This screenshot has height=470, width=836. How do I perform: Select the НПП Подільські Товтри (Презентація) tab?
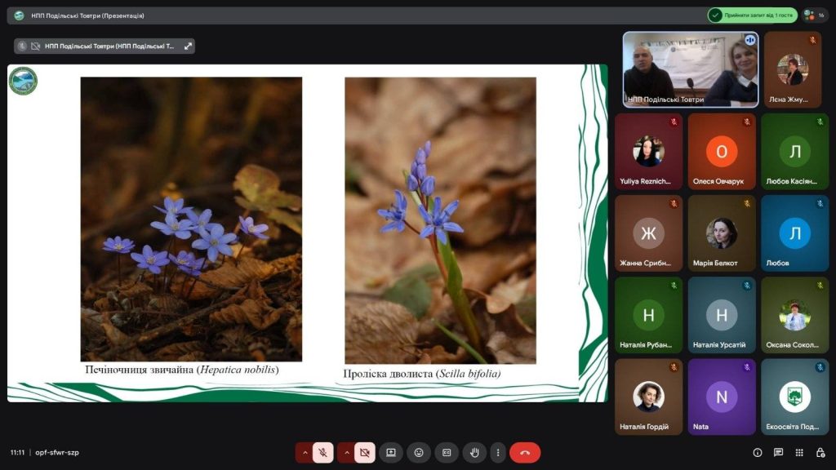[88, 16]
